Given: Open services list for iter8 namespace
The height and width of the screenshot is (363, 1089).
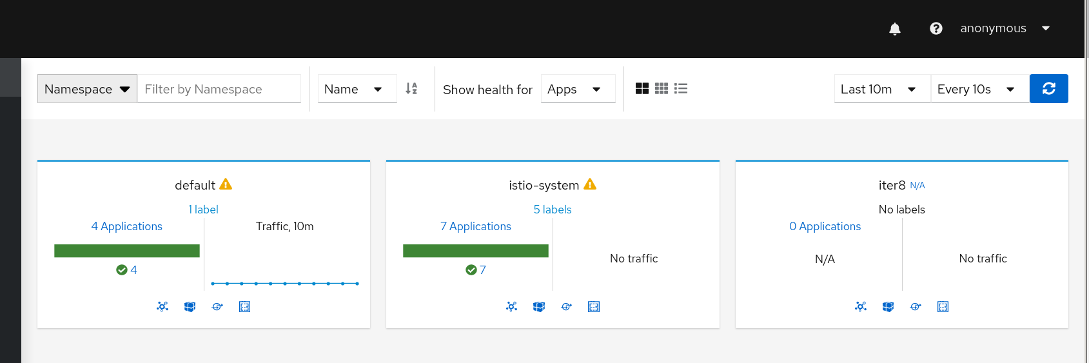Looking at the screenshot, I should (x=916, y=307).
